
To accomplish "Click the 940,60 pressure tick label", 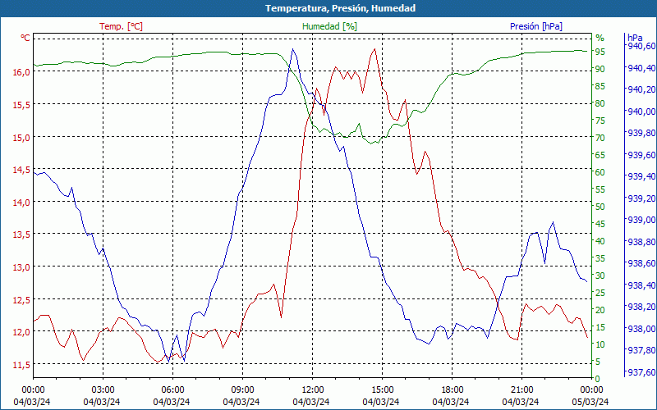I will pos(641,46).
